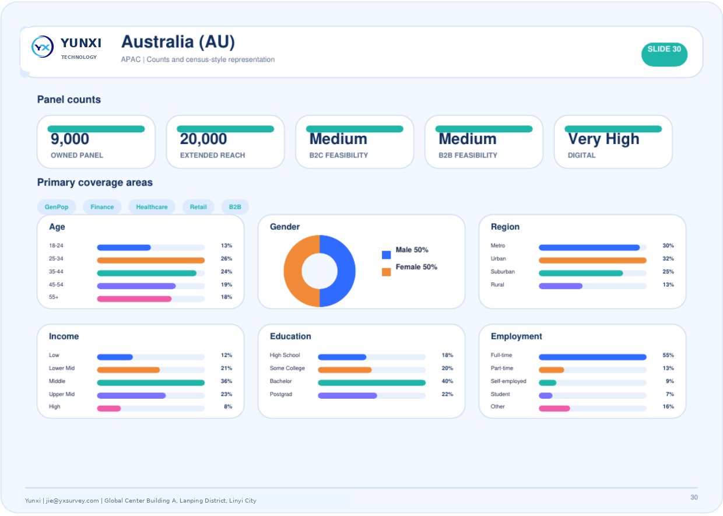Click the High School education bar
Screen dimensions: 723x516
tap(342, 357)
